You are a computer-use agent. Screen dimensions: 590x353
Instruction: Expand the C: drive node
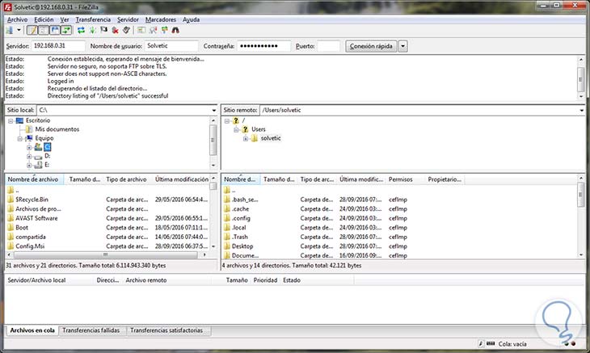point(29,147)
